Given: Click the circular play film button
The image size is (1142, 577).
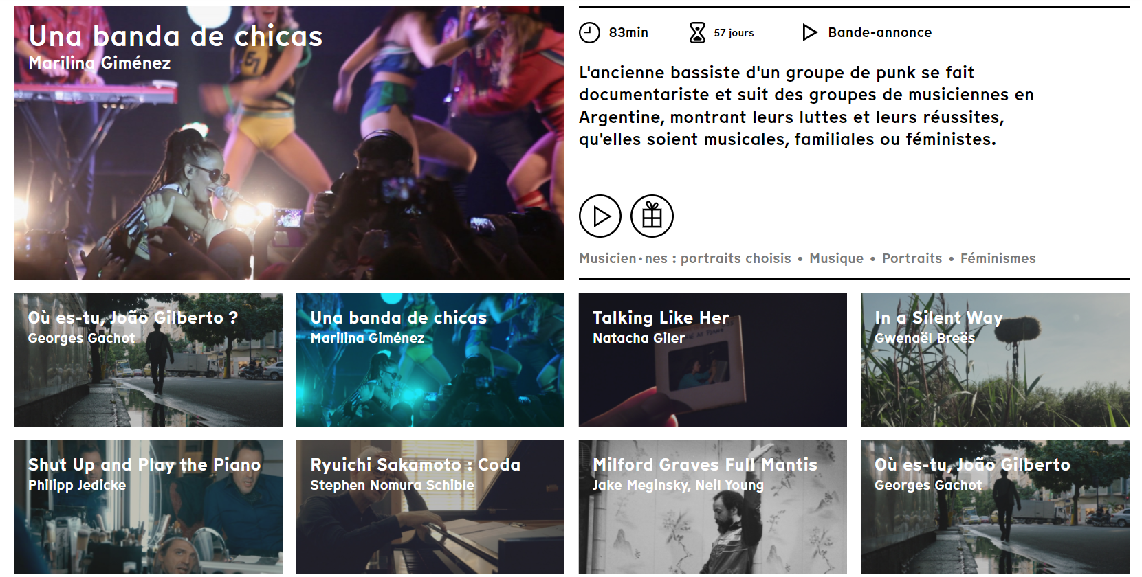Looking at the screenshot, I should point(600,216).
